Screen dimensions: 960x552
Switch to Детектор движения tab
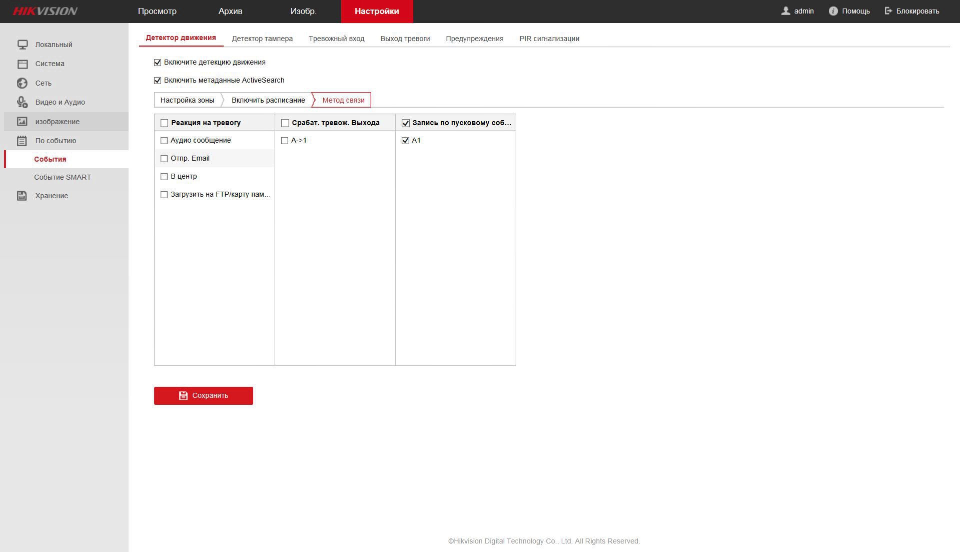(x=181, y=38)
